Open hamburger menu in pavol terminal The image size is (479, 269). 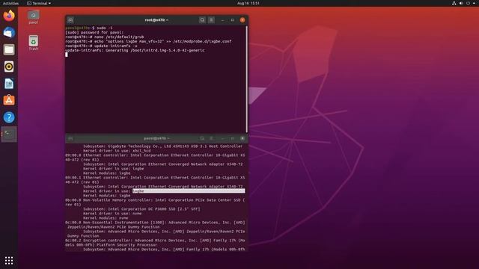coord(211,138)
